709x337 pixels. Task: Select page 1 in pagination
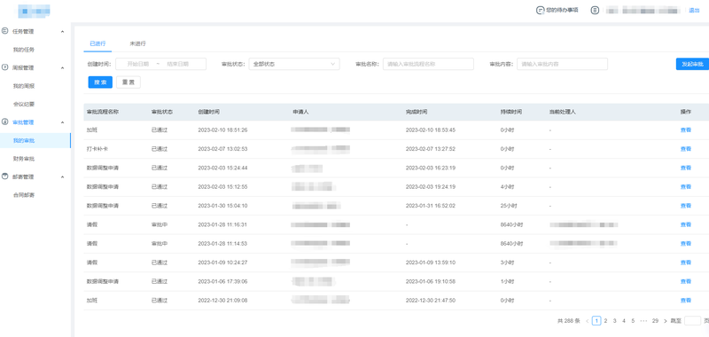(596, 321)
